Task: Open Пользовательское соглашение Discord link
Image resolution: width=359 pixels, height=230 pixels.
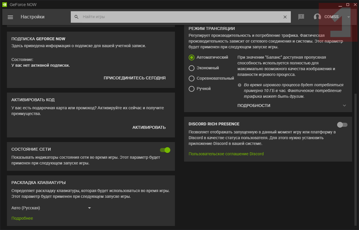Action: tap(226, 154)
